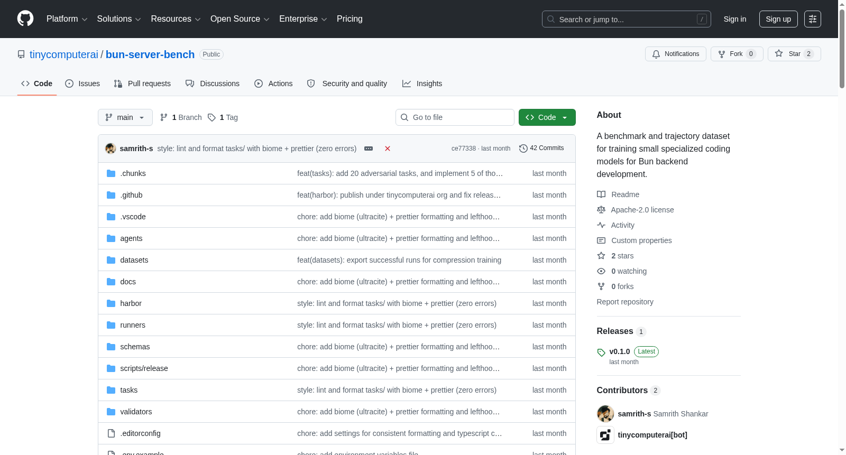Screen dimensions: 846x455
Task: Click the tasks folder icon
Action: [111, 390]
